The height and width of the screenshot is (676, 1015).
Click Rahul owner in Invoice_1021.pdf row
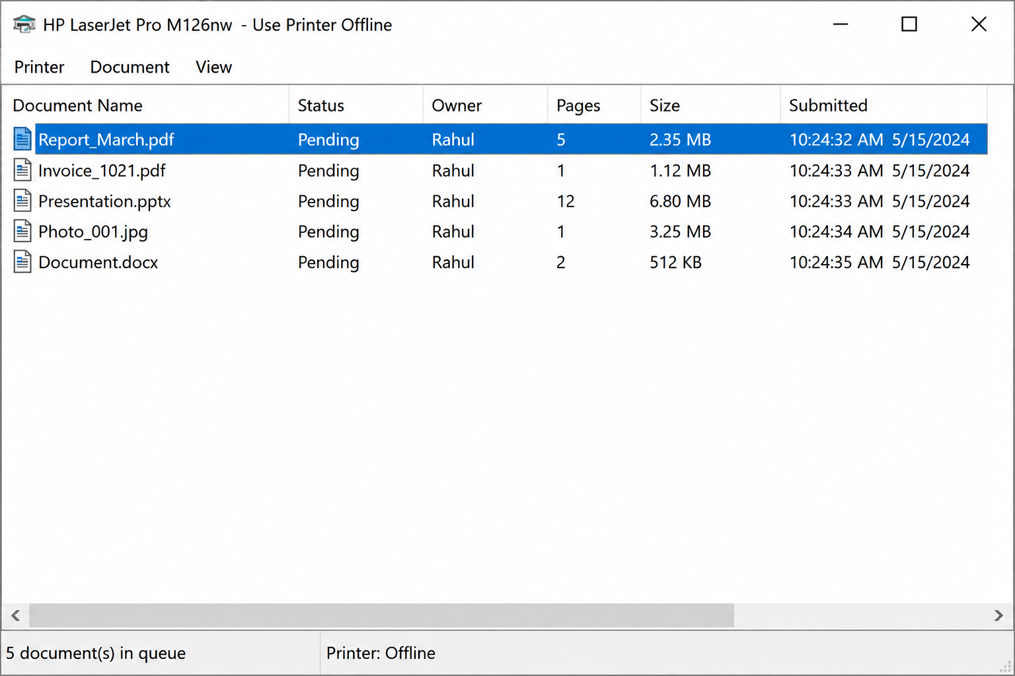point(453,171)
